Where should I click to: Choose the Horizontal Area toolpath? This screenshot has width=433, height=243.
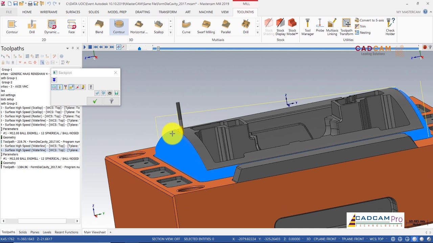click(139, 27)
